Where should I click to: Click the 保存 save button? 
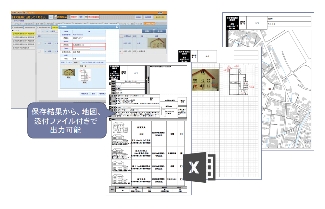[x=94, y=94]
